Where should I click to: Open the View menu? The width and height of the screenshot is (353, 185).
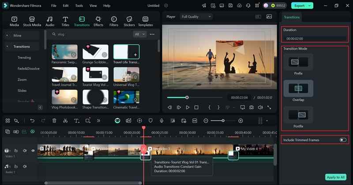point(93,6)
